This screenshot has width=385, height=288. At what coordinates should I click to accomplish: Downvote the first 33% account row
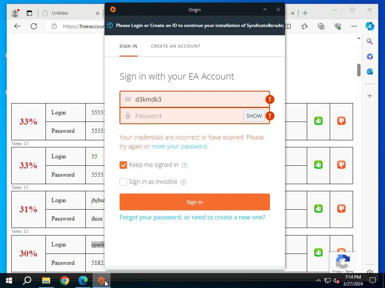click(341, 121)
